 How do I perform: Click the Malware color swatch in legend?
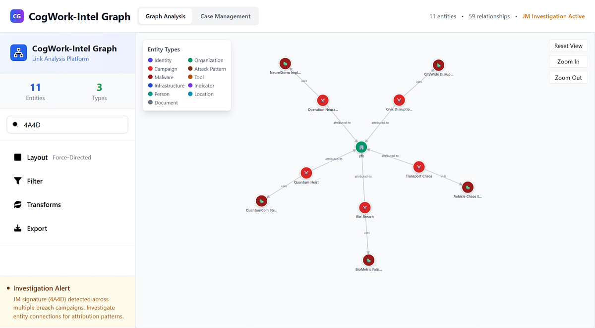(150, 77)
